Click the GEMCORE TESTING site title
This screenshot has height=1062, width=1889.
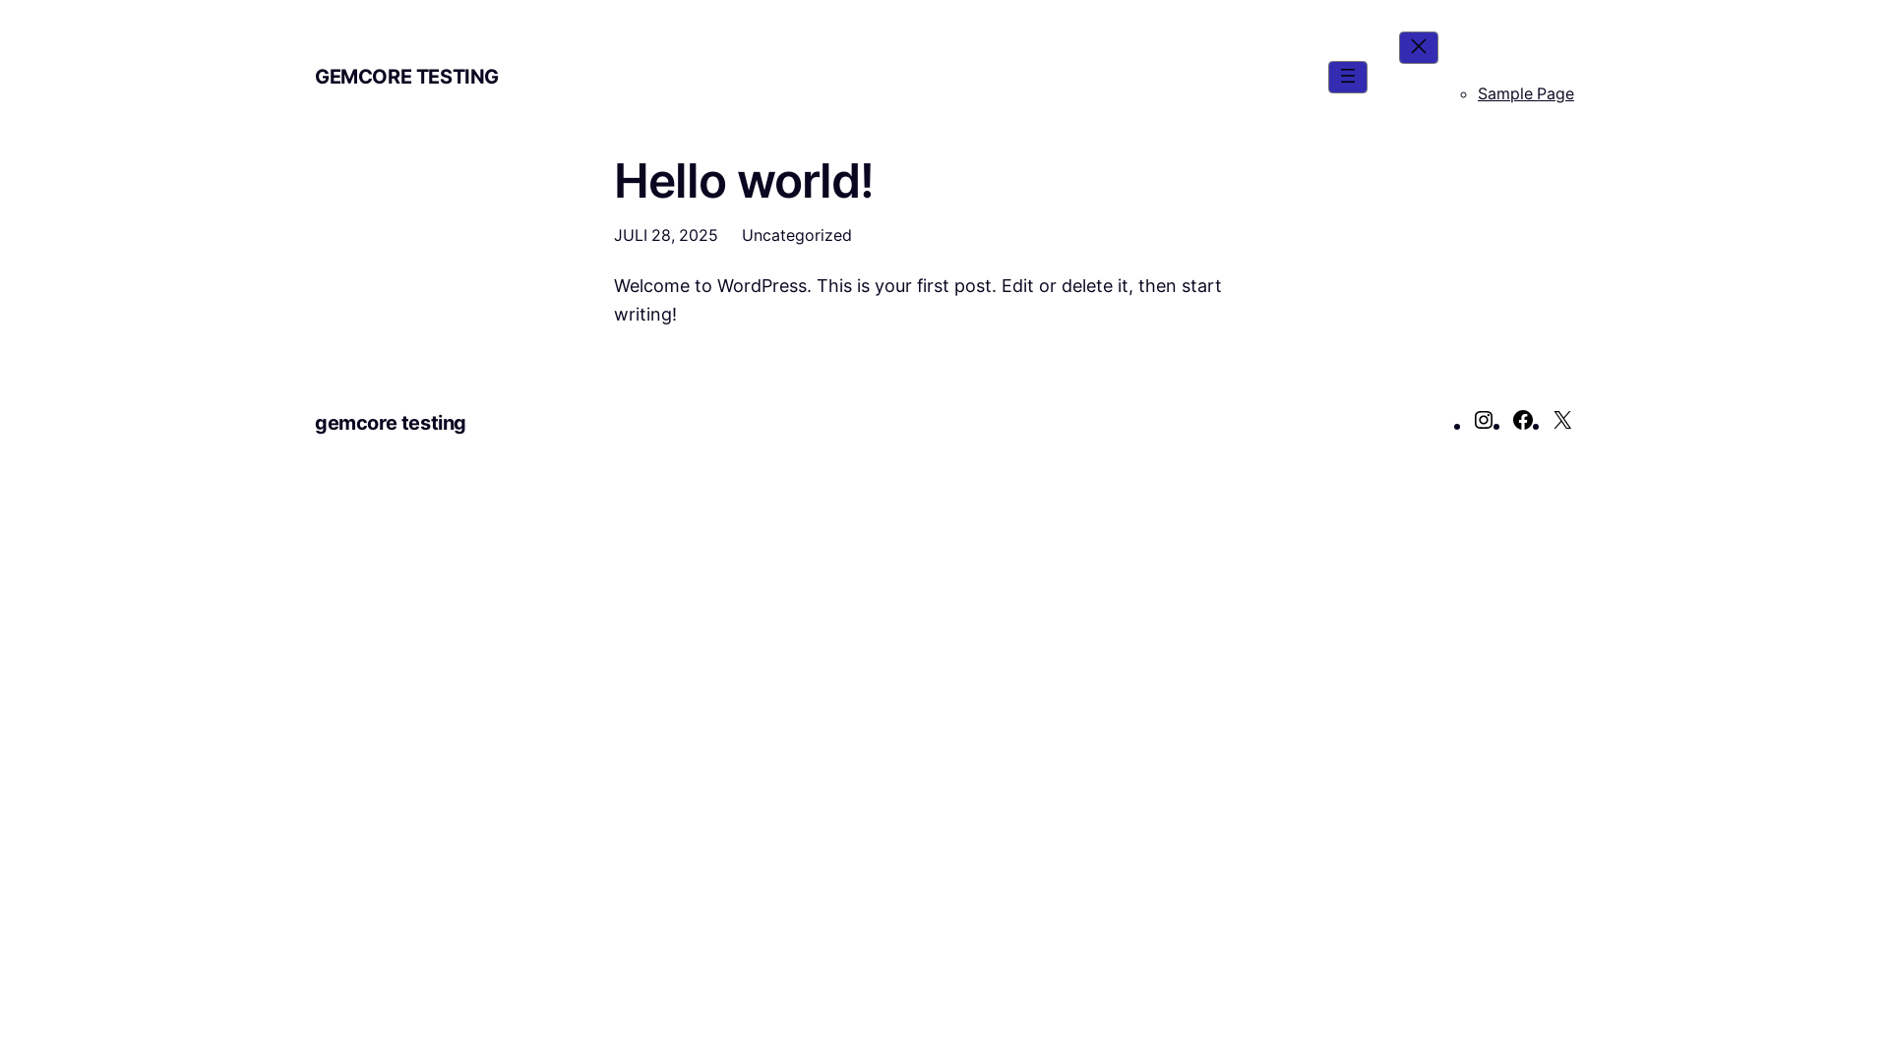406,77
